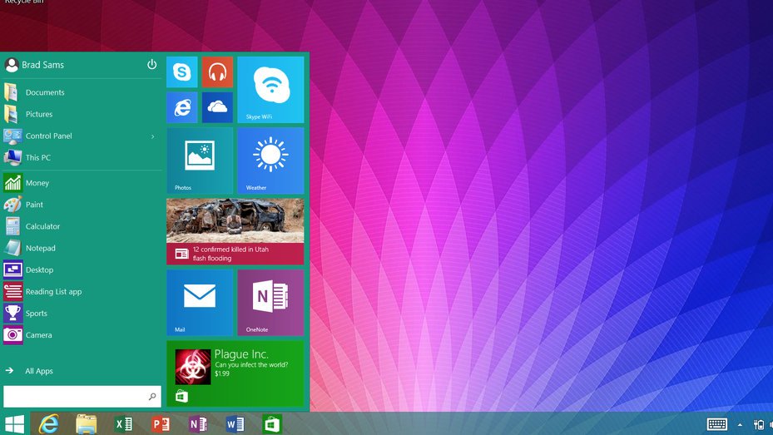Show hidden system tray icons
Screen dimensions: 773x435
tap(740, 425)
